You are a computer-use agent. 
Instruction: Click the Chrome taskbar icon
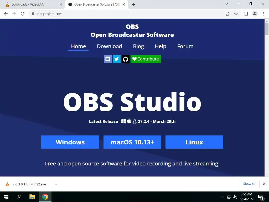pos(45,197)
